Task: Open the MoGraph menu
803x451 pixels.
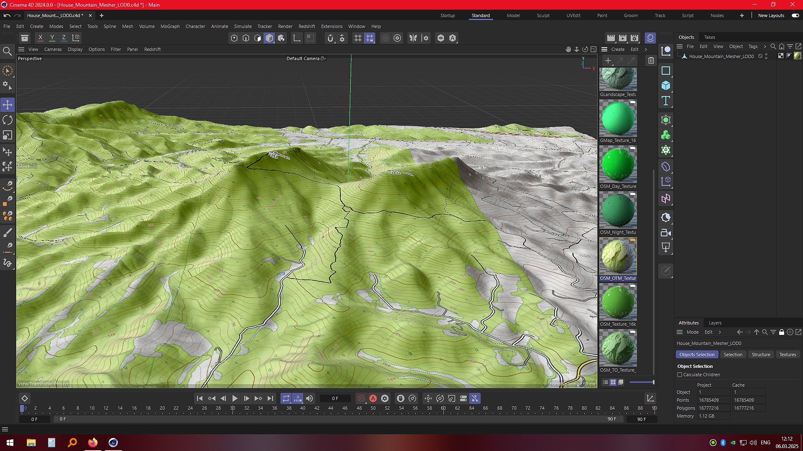Action: [170, 26]
